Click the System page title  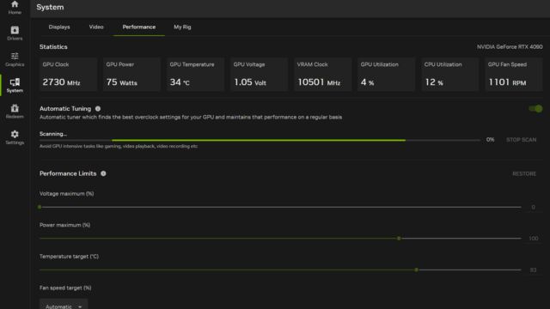(x=50, y=8)
